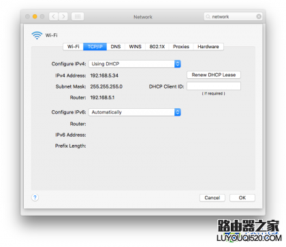Open the Configure IPv6 dropdown
This screenshot has height=247, width=286.
coord(135,112)
